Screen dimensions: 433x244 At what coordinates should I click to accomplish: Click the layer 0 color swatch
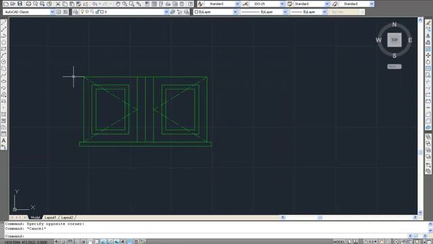click(x=102, y=12)
